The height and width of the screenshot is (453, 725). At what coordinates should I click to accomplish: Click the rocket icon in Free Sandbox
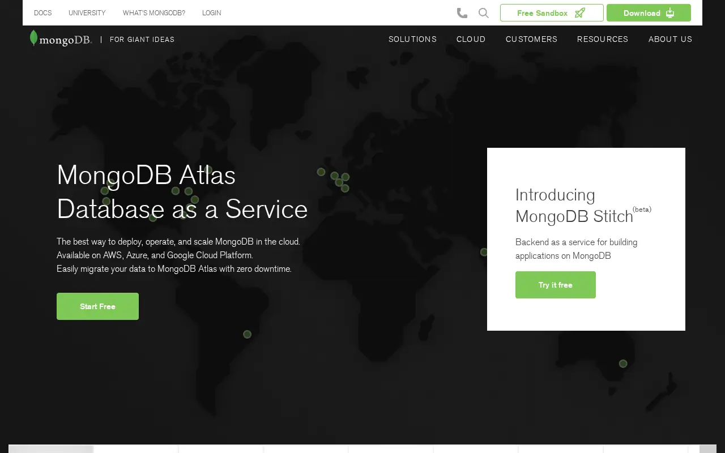click(x=580, y=13)
